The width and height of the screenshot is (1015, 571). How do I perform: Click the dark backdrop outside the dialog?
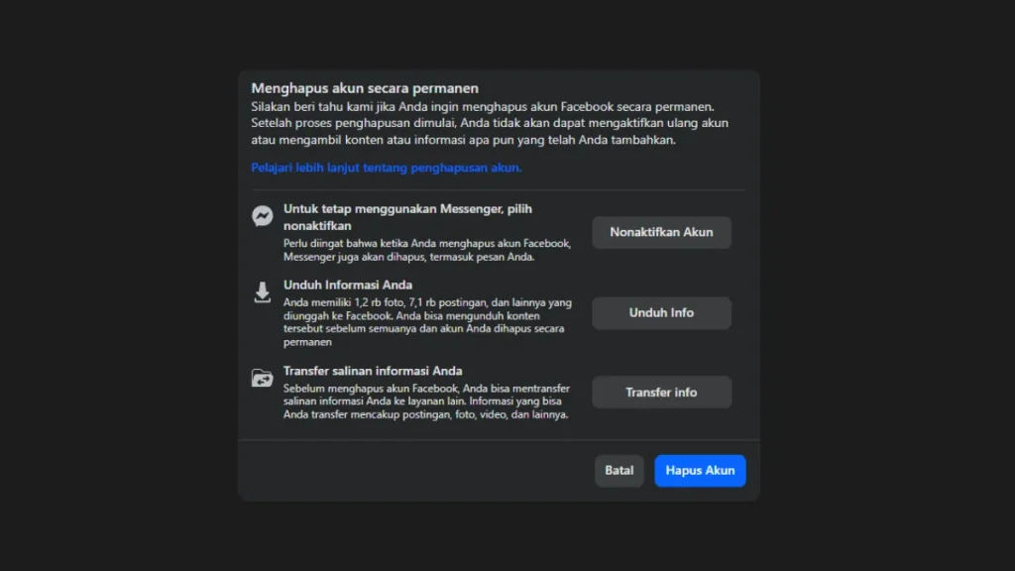pos(119,297)
